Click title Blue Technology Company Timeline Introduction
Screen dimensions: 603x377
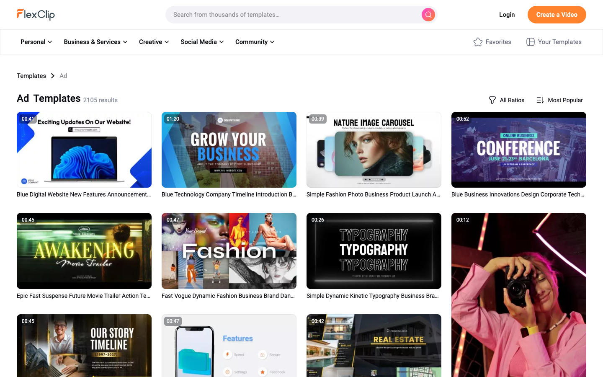(x=229, y=194)
